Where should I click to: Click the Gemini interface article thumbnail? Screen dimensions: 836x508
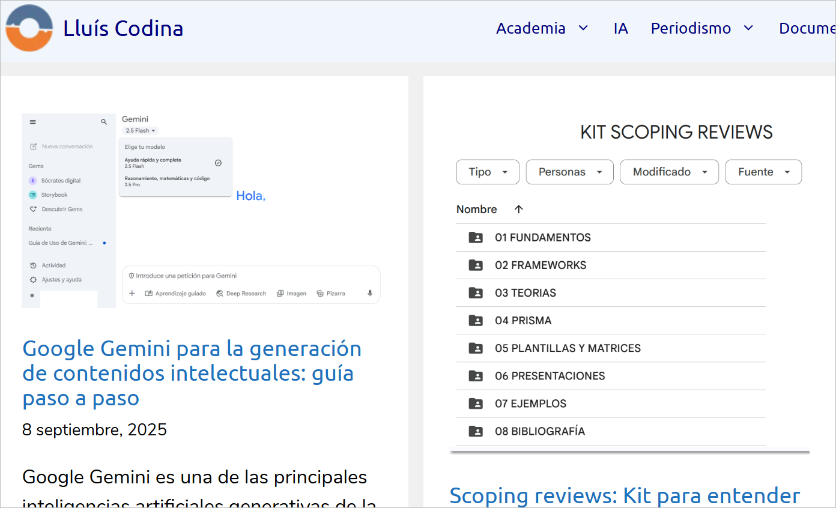(201, 210)
